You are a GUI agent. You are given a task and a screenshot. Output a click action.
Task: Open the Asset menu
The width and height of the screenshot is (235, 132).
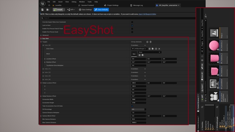[60, 2]
